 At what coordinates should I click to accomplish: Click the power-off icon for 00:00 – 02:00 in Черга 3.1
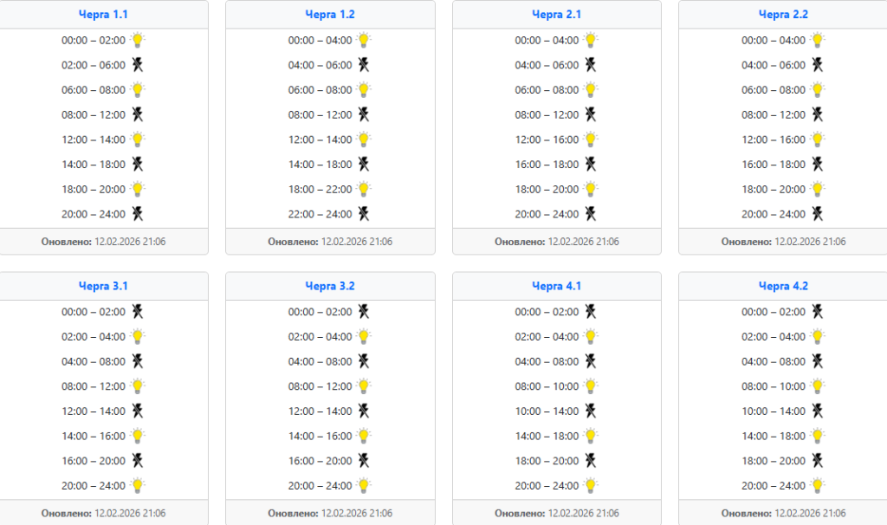(x=138, y=311)
